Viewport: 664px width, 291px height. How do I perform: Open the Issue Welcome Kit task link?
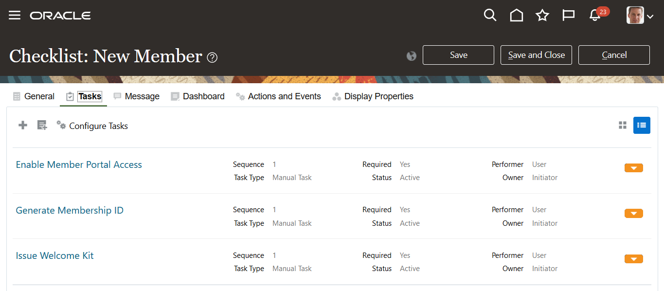54,255
